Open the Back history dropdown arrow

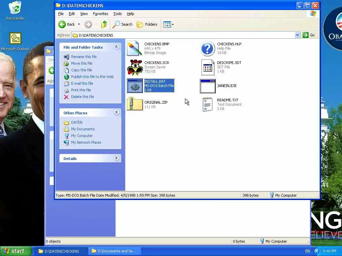point(79,24)
